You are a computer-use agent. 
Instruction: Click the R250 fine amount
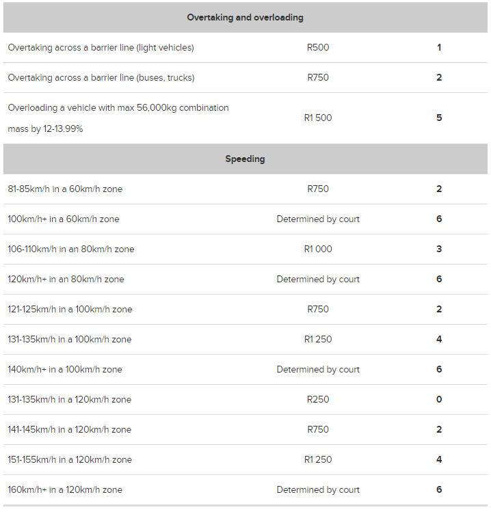tap(318, 400)
